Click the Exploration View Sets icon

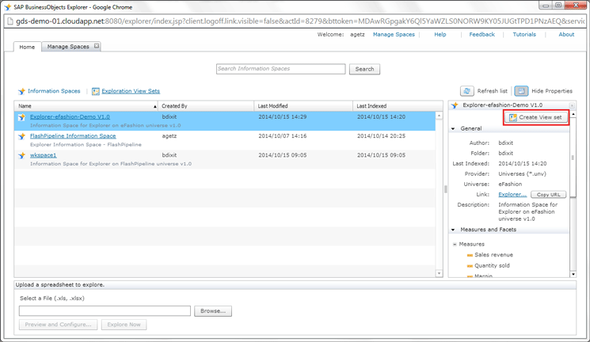95,92
